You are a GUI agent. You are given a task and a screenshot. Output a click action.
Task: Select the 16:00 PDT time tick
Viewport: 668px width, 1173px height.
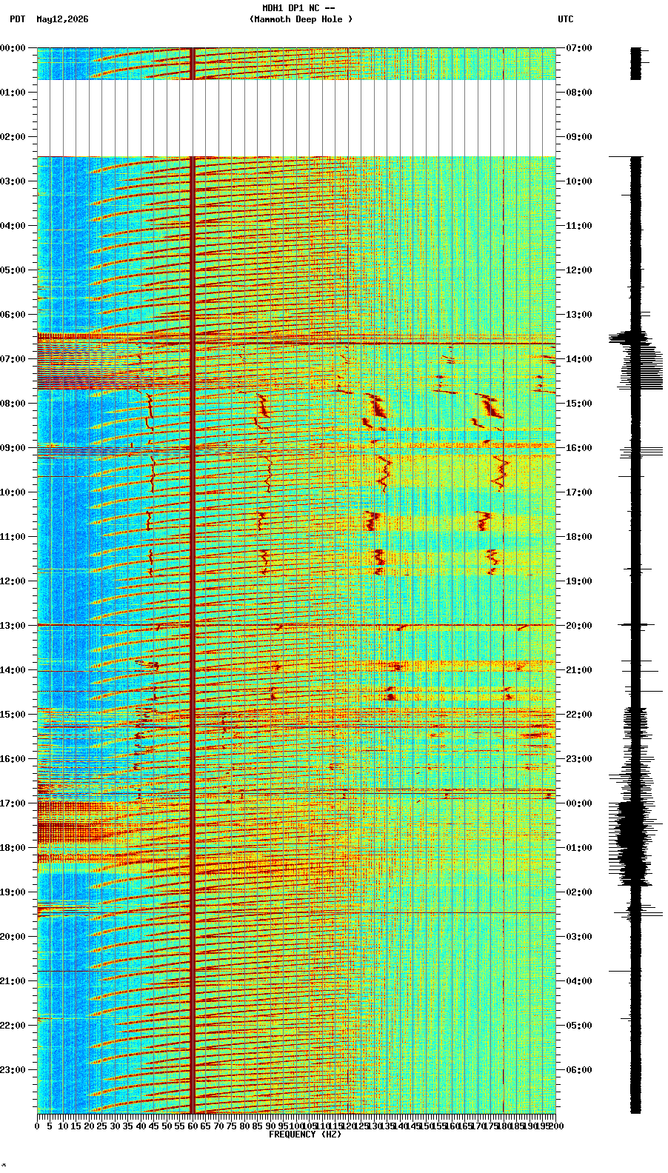13,758
